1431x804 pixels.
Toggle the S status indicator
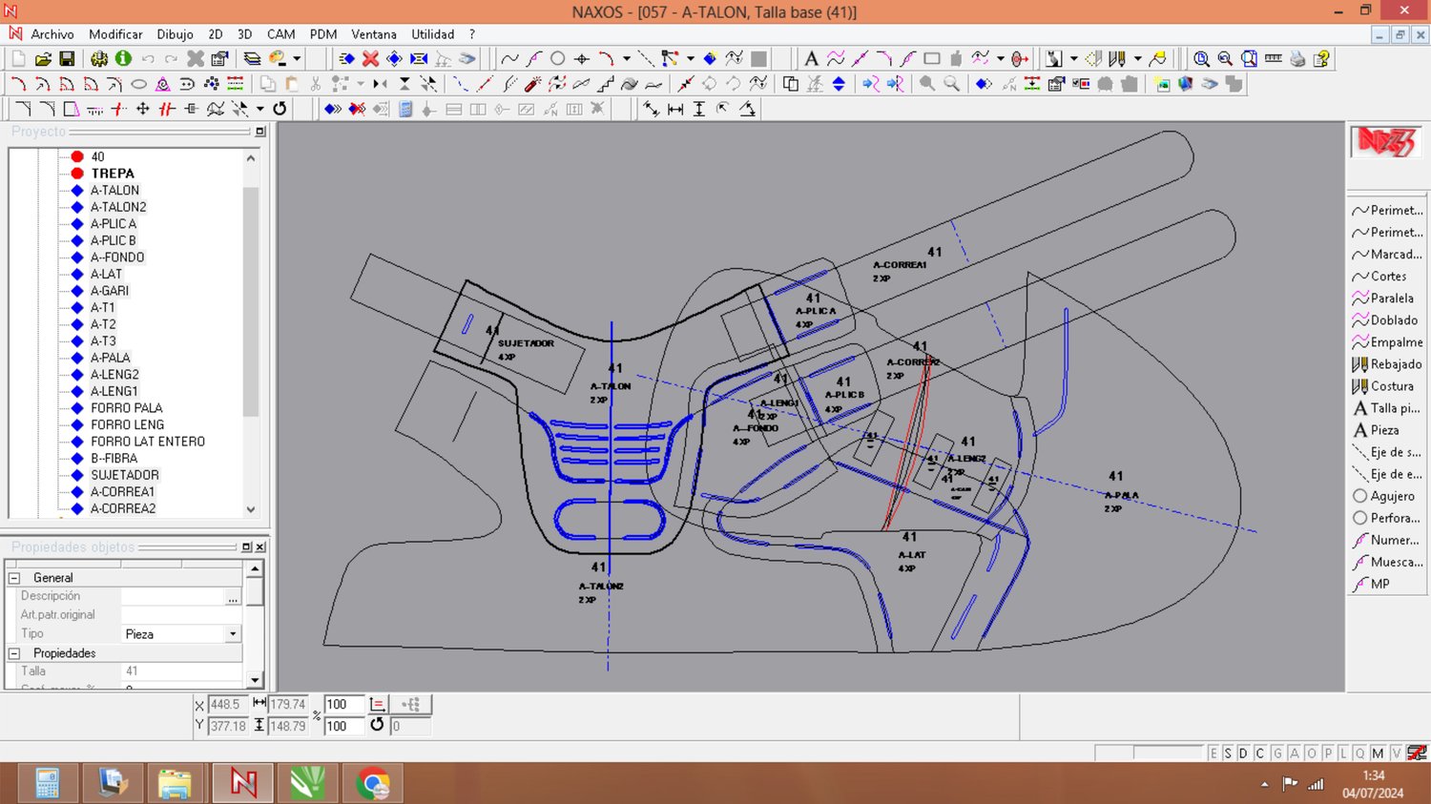coord(1228,753)
